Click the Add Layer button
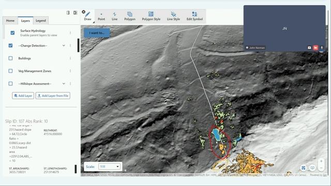The width and height of the screenshot is (331, 186). click(x=23, y=96)
